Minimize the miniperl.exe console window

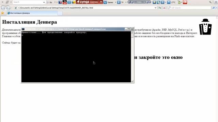[126, 29]
